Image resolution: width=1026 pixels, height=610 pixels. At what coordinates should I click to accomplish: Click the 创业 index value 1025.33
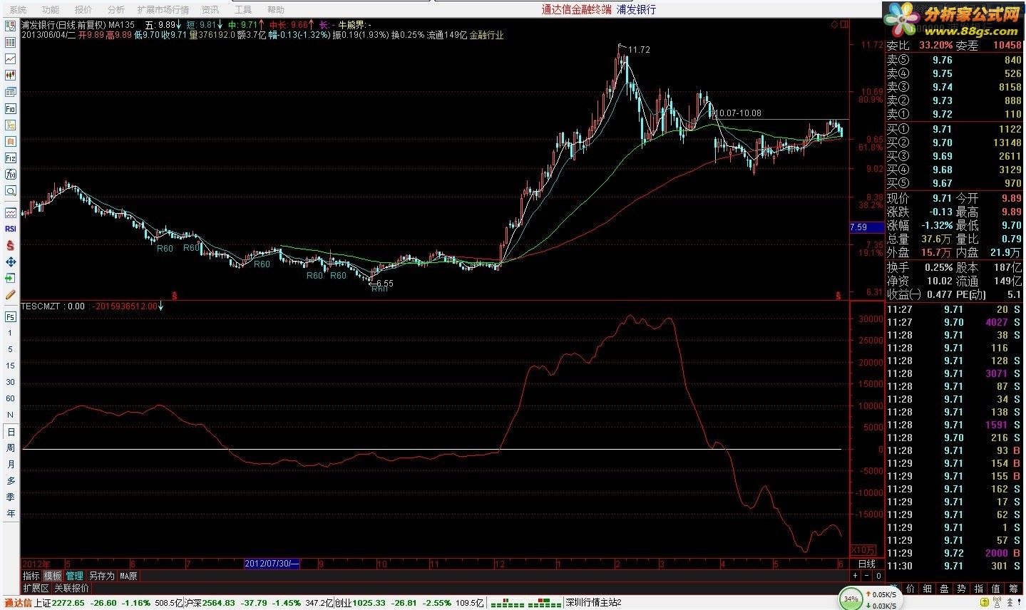(x=368, y=603)
